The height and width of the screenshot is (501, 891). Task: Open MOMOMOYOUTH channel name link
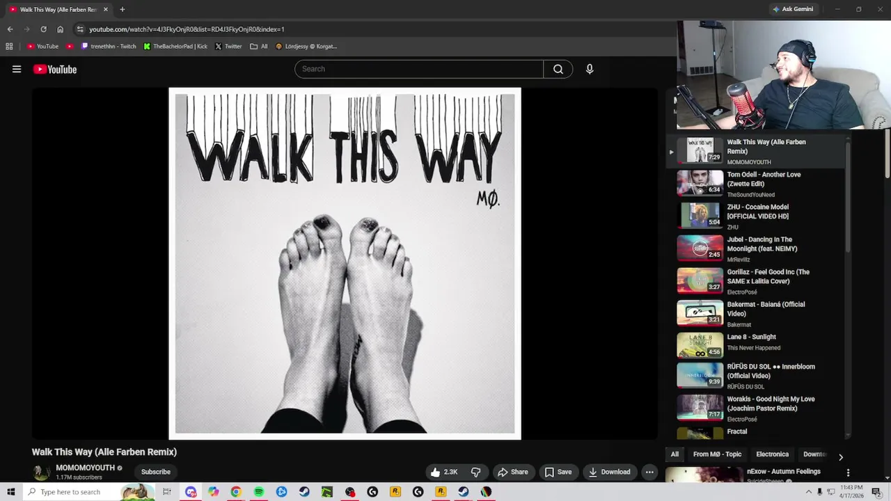[x=85, y=468]
